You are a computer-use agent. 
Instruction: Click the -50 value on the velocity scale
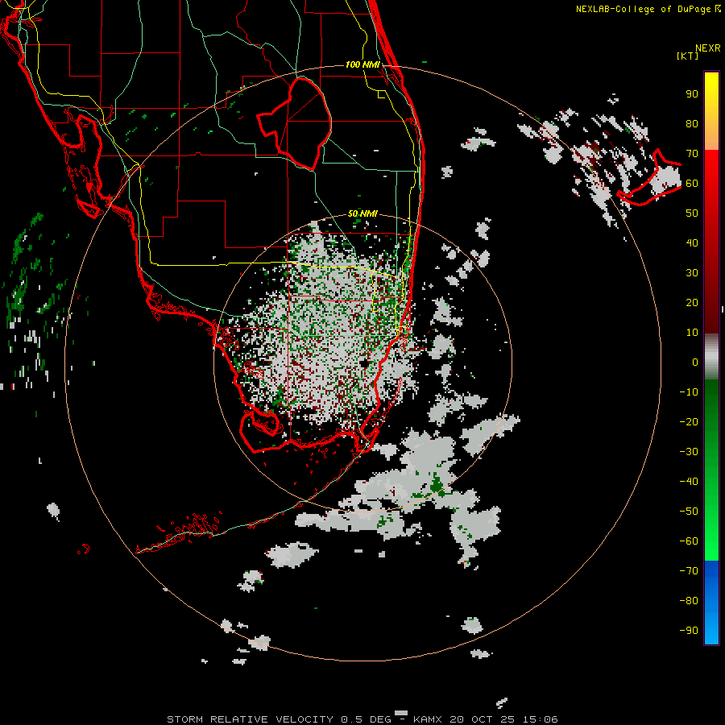[x=689, y=512]
